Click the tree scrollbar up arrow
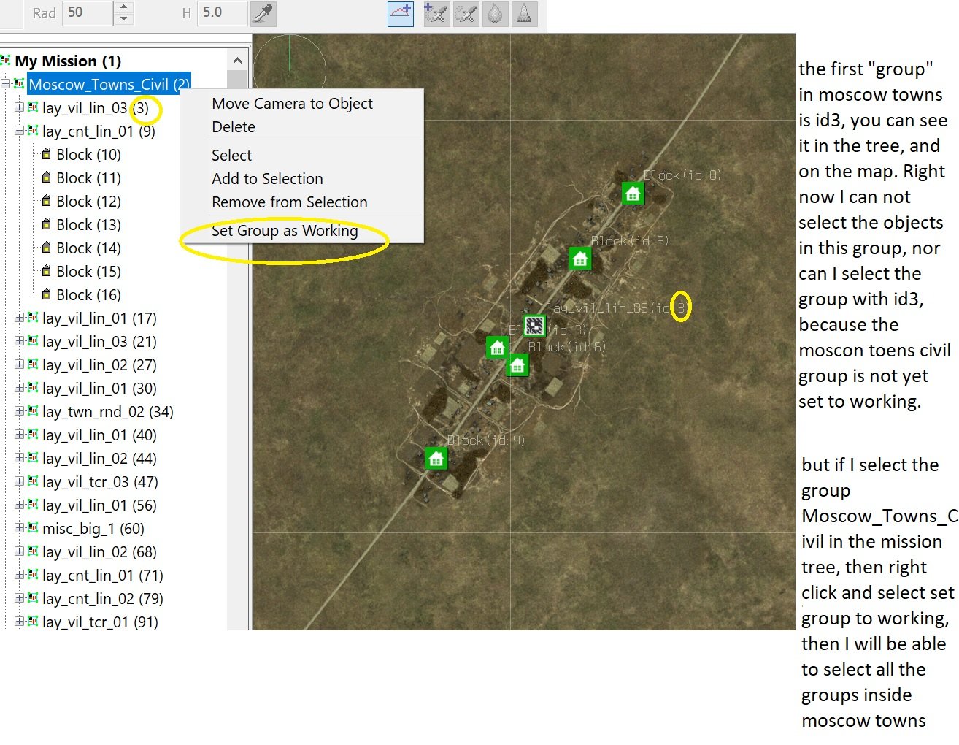Image resolution: width=959 pixels, height=745 pixels. tap(237, 61)
